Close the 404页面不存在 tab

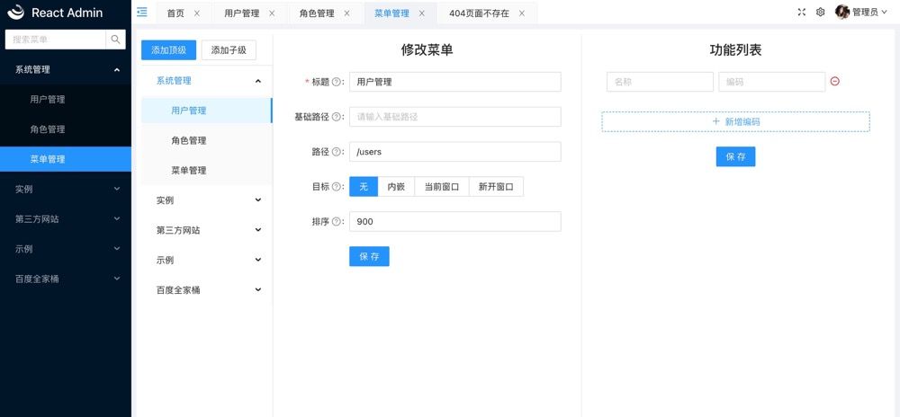point(522,13)
